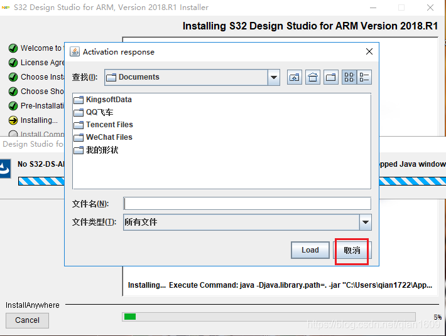Viewport: 446px width, 336px height.
Task: Open the Documents look-in dropdown
Action: point(273,77)
